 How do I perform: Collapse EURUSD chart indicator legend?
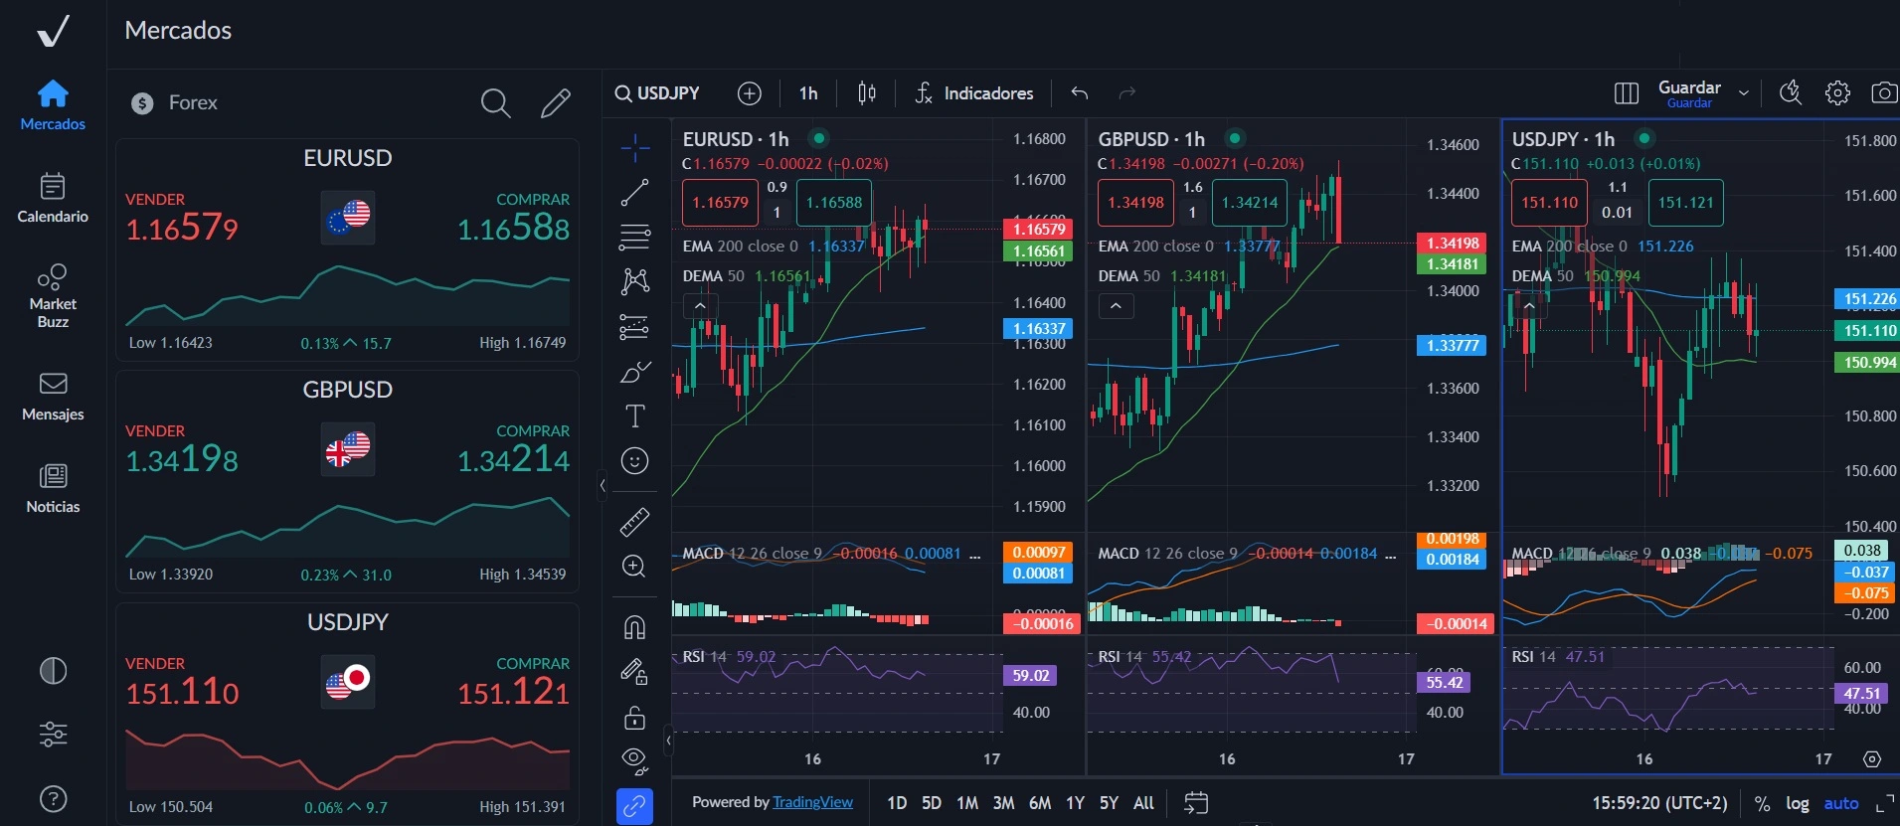pos(700,306)
